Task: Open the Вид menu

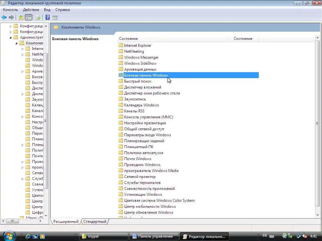Action: [47, 10]
